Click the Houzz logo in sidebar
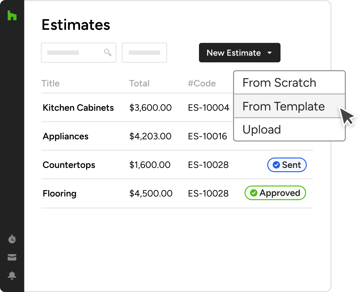359x292 pixels. 12,16
